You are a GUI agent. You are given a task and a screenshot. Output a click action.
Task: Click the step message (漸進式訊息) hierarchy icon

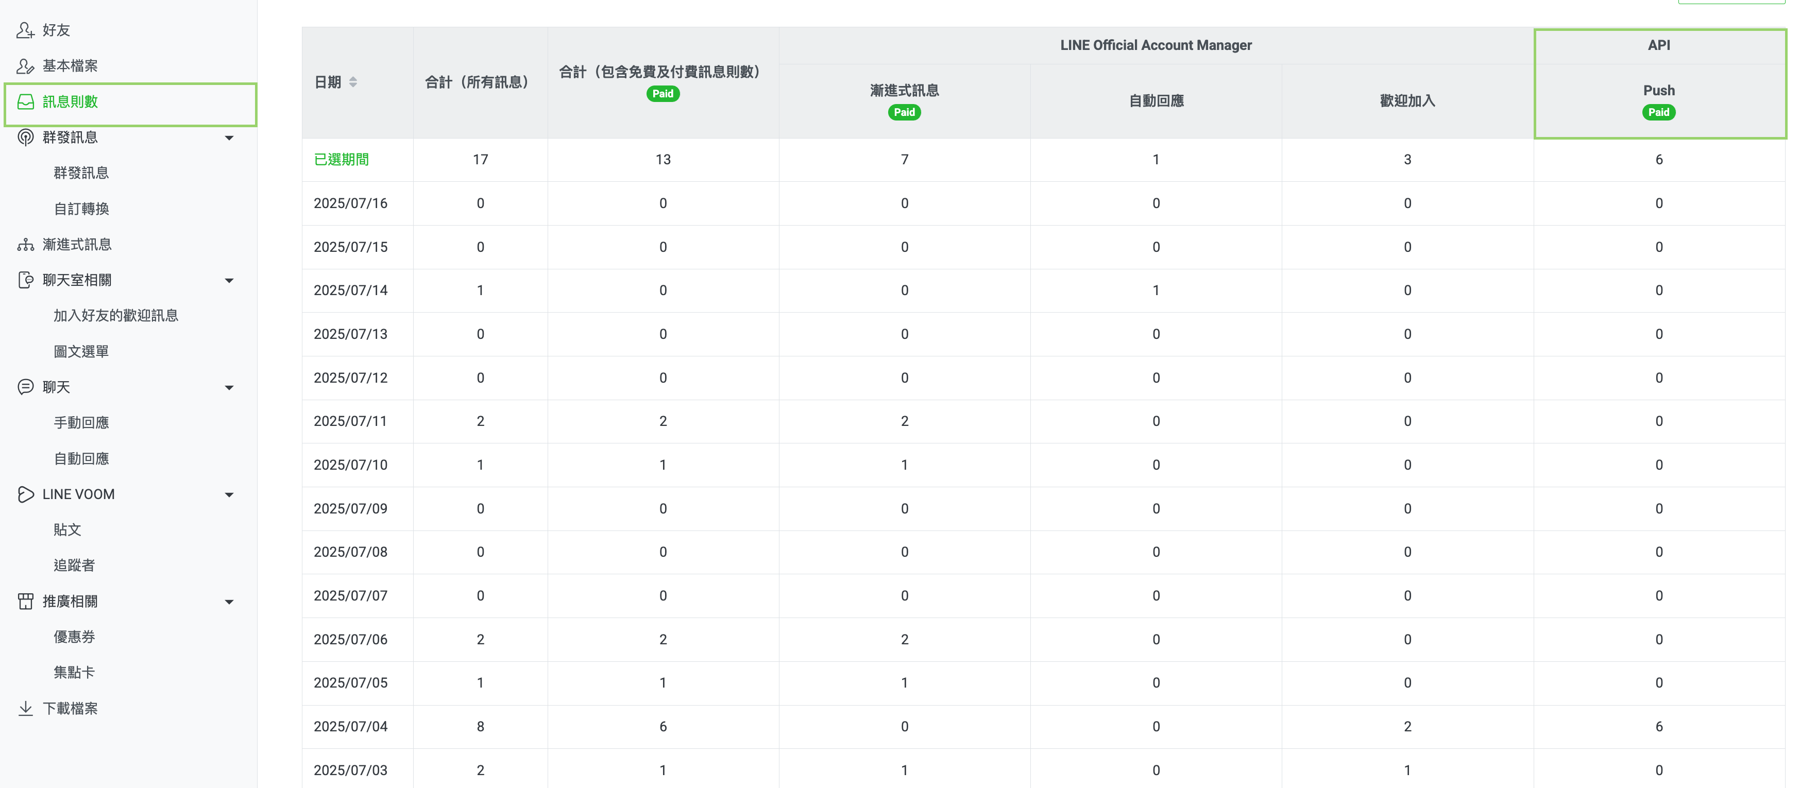(x=25, y=245)
